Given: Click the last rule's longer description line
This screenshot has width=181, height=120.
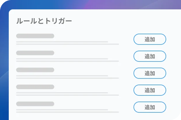Looking at the screenshot, I should (67, 112).
